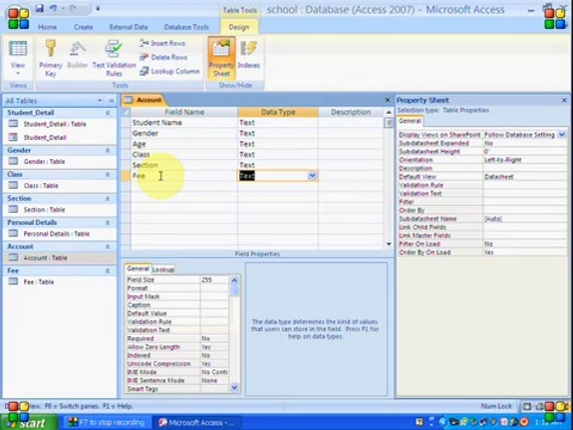573x430 pixels.
Task: Open the Database Tools ribbon tab
Action: coord(186,27)
